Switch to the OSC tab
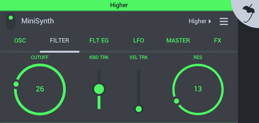This screenshot has height=123, width=259. point(20,41)
